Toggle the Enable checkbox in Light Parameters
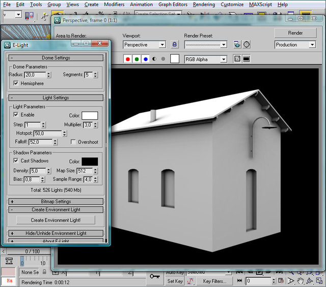This screenshot has height=287, width=326. click(16, 115)
